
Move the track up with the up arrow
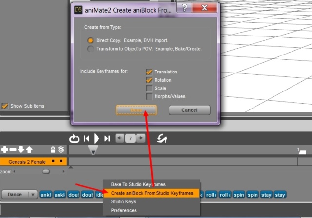29,150
